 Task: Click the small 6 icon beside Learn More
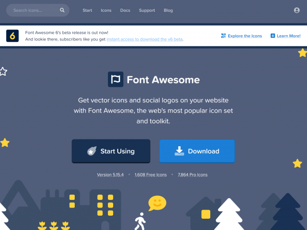(x=273, y=36)
